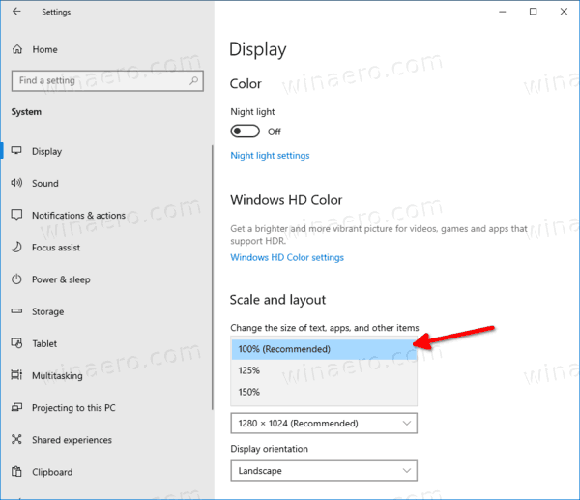Go back with the arrow icon

pyautogui.click(x=16, y=12)
